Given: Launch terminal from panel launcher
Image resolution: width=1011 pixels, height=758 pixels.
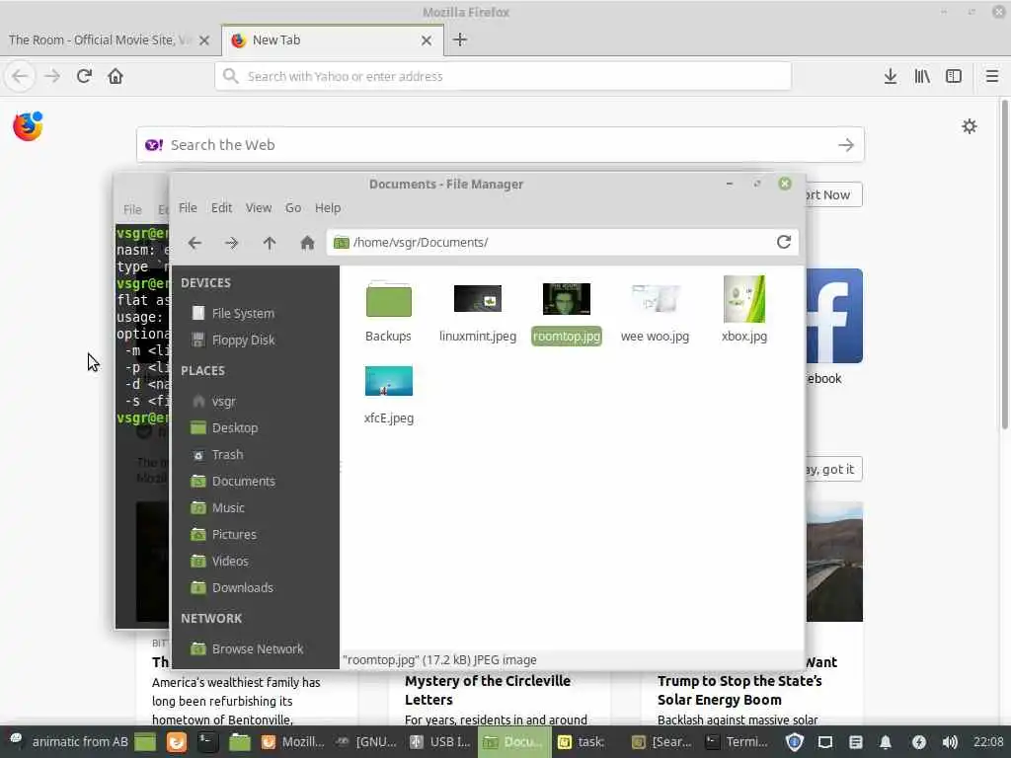Looking at the screenshot, I should click(207, 742).
